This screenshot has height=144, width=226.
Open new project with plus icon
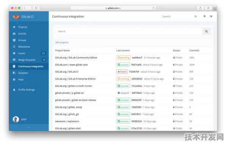coord(204,16)
